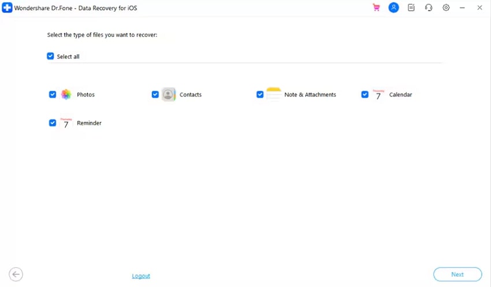
Task: Uncheck the Note & Attachments checkbox
Action: [x=260, y=94]
